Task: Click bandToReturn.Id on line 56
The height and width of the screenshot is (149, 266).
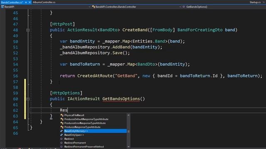Action: (x=199, y=76)
